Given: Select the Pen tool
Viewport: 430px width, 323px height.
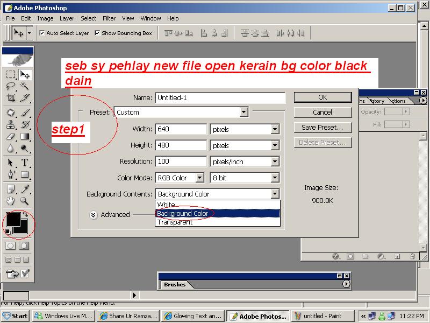Looking at the screenshot, I should pos(10,174).
